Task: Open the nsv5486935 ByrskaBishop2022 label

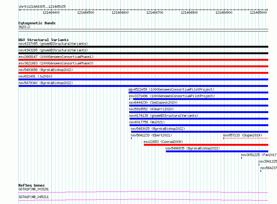Action: (x=193, y=148)
